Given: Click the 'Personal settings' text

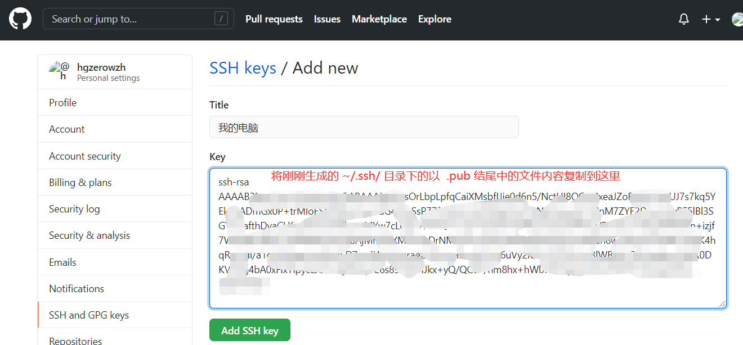Looking at the screenshot, I should coord(109,78).
